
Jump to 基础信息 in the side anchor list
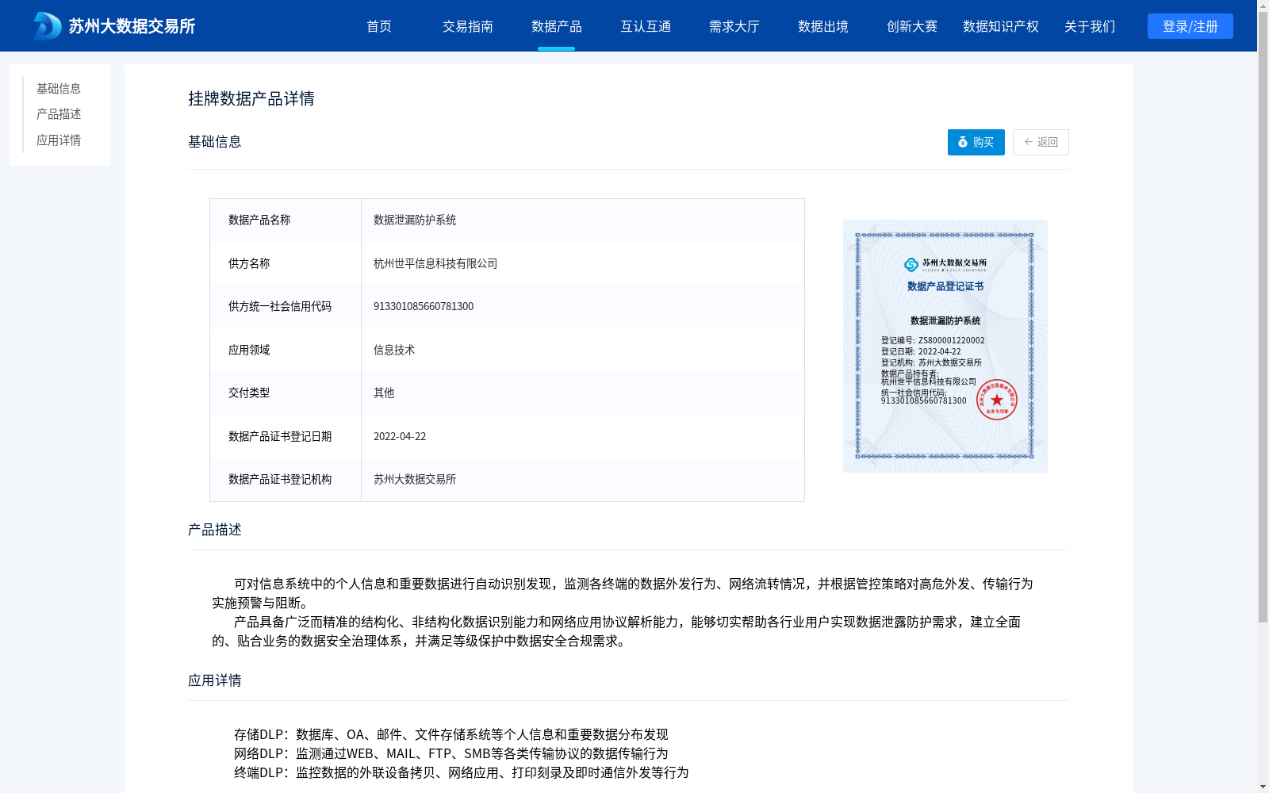tap(59, 88)
